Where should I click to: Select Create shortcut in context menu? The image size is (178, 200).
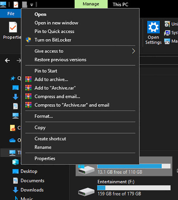[50, 139]
